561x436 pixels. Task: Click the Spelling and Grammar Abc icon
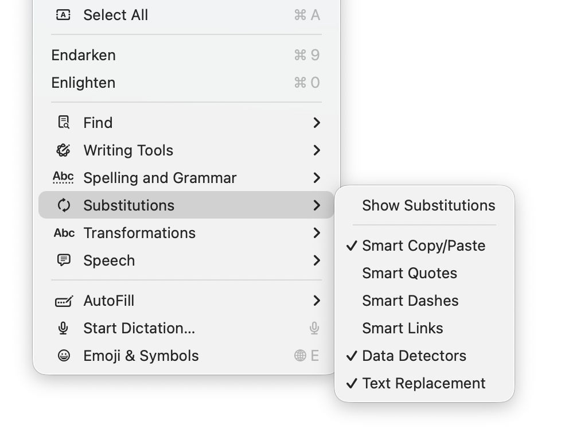63,178
